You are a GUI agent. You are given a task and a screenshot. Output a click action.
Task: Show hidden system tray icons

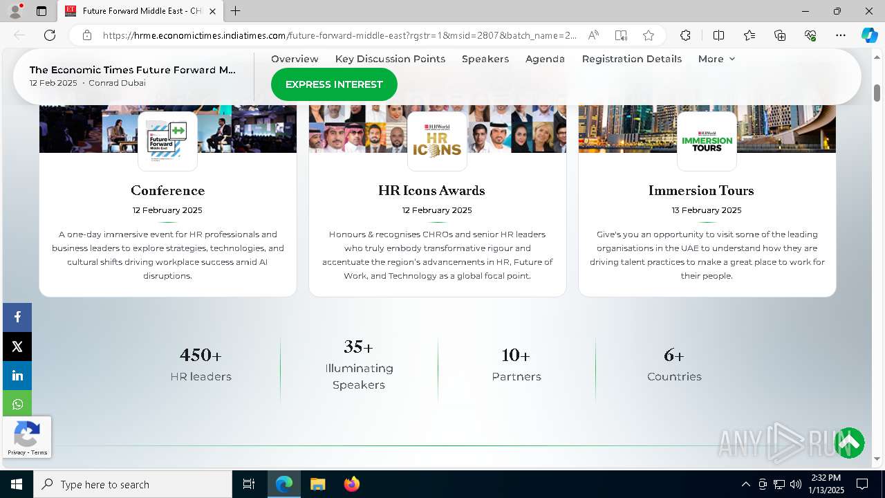[x=745, y=484]
